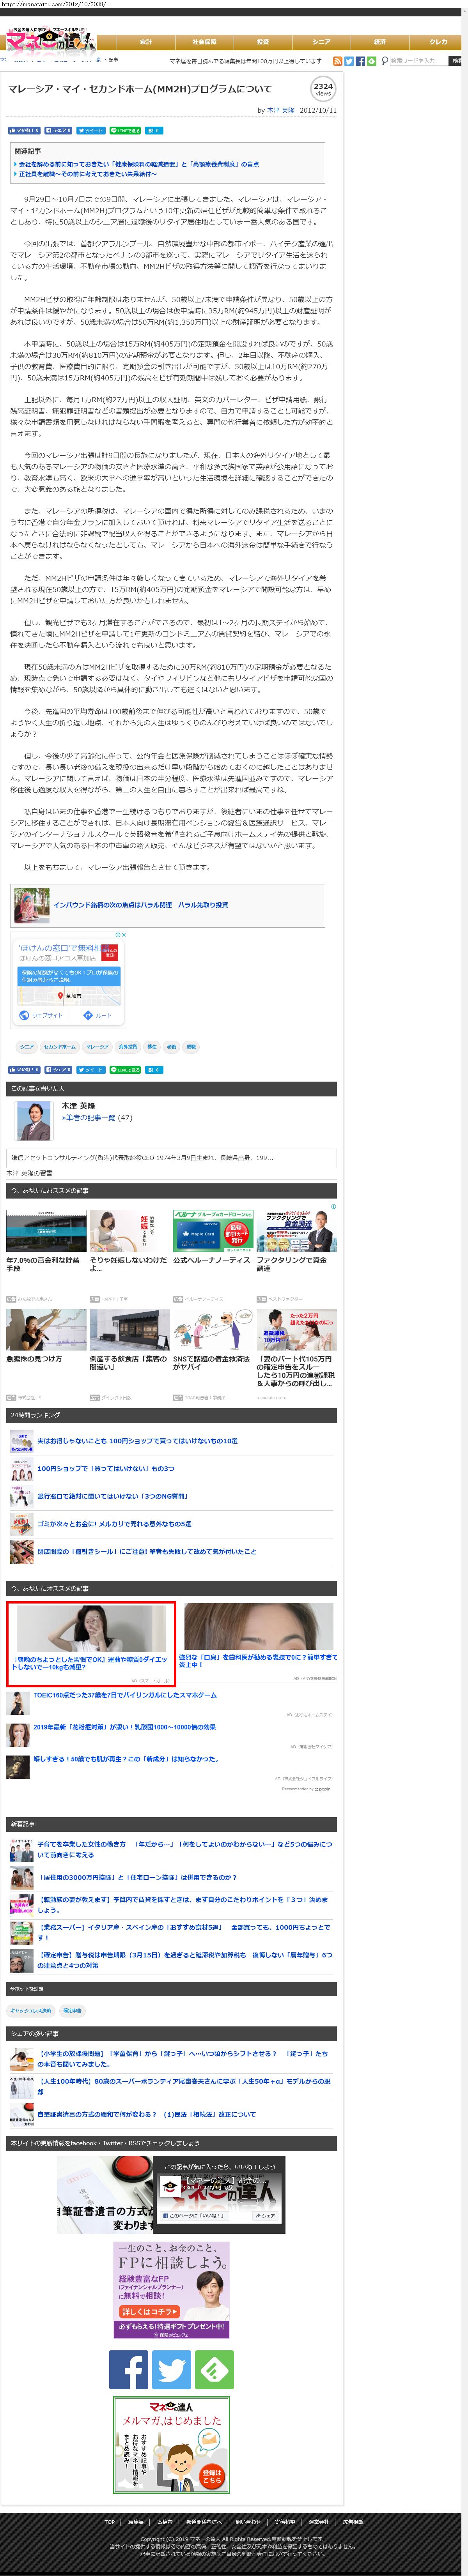The height and width of the screenshot is (2576, 468).
Task: Open the シニア navigation tab
Action: coord(321,42)
